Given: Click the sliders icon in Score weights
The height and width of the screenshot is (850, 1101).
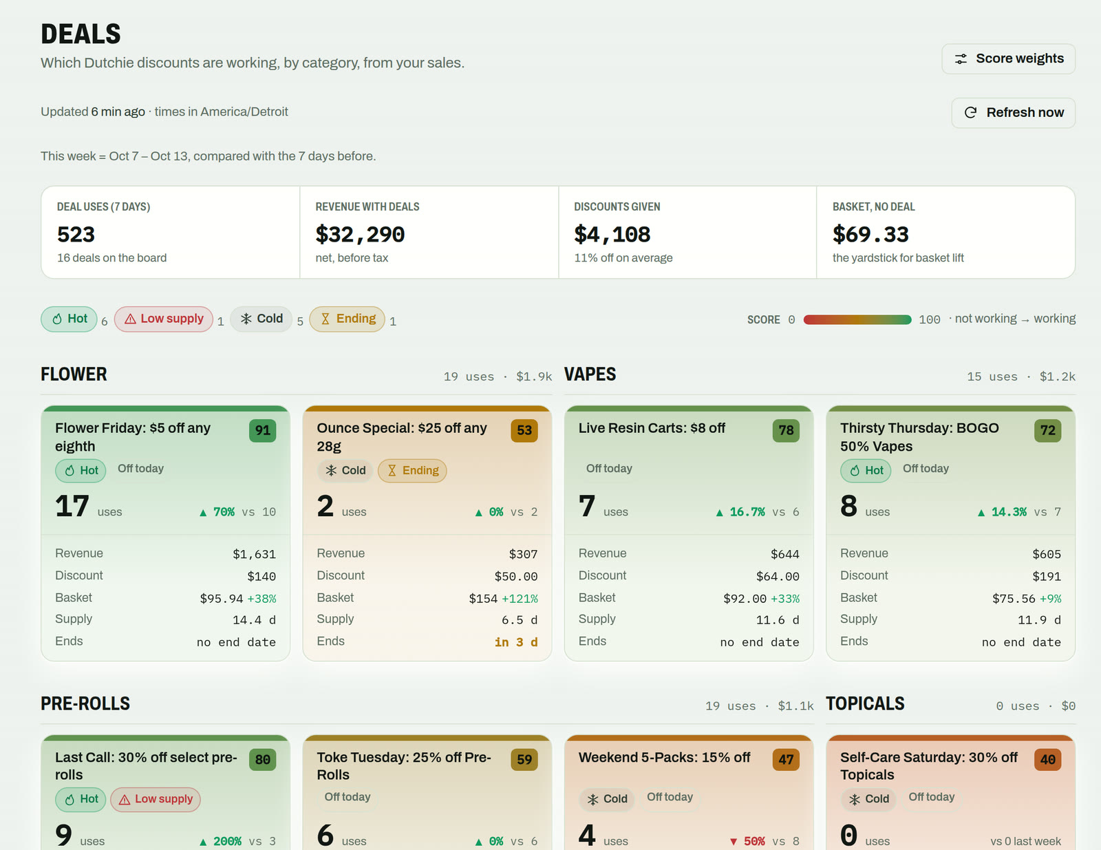Looking at the screenshot, I should click(x=961, y=59).
